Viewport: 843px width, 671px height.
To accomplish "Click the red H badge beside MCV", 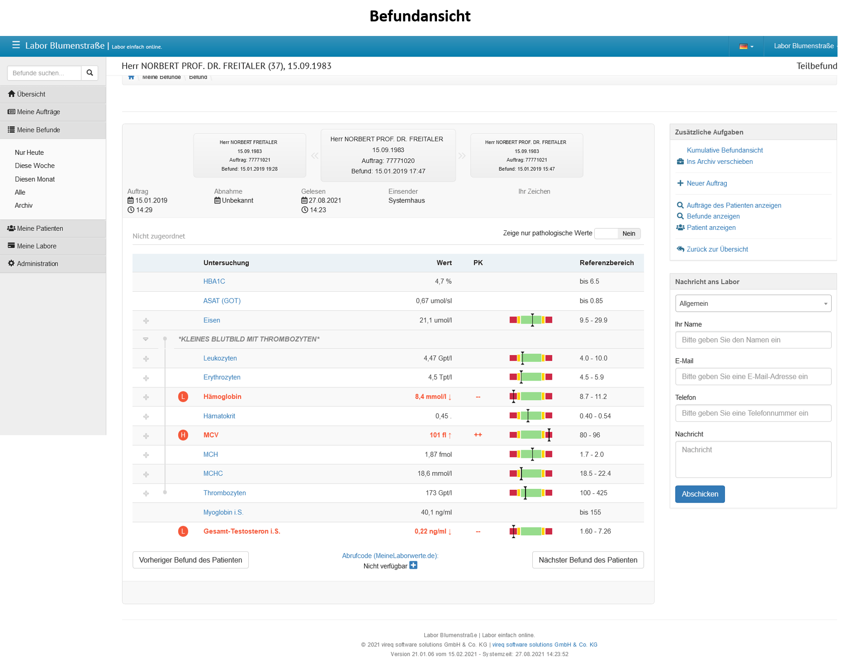I will [x=183, y=435].
